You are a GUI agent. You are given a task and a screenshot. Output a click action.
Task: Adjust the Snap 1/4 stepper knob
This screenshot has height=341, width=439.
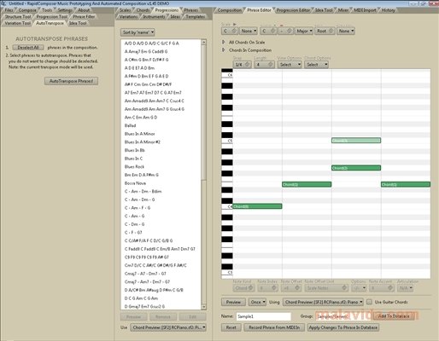pos(247,65)
